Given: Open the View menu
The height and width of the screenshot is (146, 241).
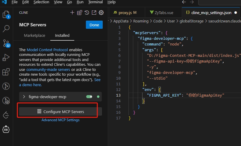Looking at the screenshot, I should click(x=58, y=2).
